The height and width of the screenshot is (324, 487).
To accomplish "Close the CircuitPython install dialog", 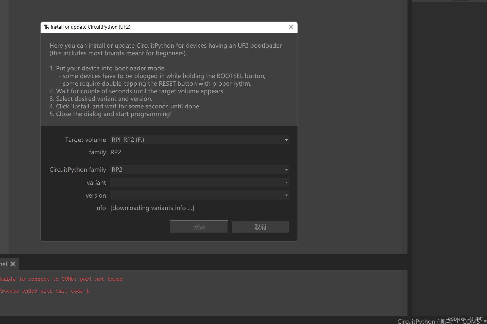I will pos(291,27).
